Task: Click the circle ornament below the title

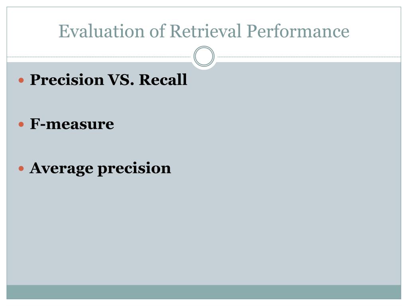Action: [204, 56]
